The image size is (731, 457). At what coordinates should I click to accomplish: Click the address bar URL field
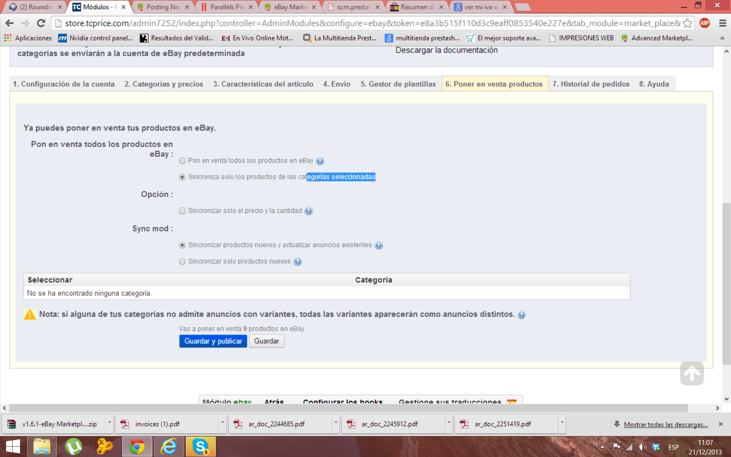click(x=372, y=23)
